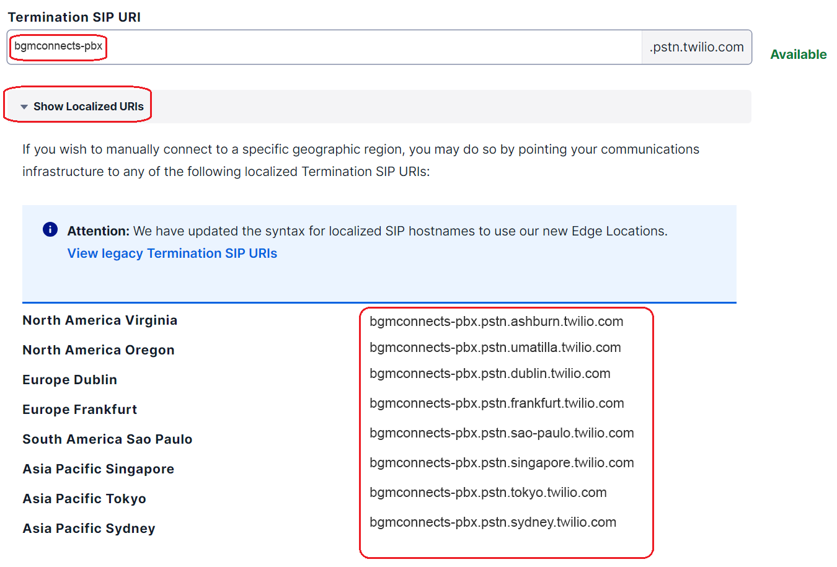837x567 pixels.
Task: Click the Europe Frankfurt region label
Action: coord(80,410)
